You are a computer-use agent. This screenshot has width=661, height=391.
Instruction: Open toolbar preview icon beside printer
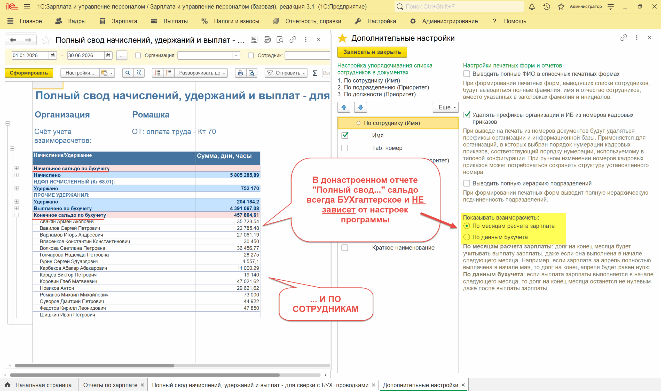pos(252,73)
